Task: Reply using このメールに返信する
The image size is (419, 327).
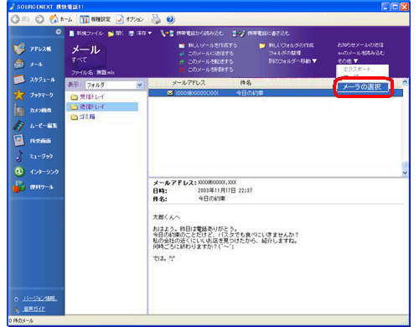Action: point(206,54)
